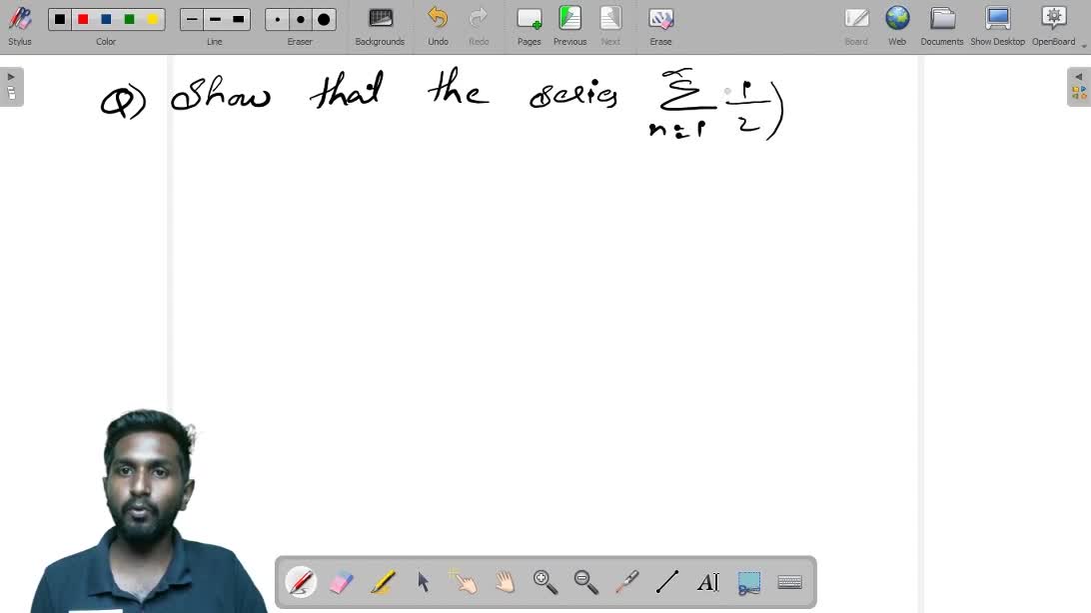Open the Backgrounds chooser
Viewport: 1091px width, 613px height.
click(380, 26)
